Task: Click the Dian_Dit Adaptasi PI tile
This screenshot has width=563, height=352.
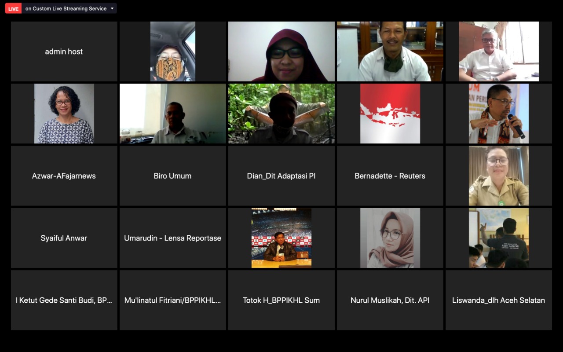Action: coord(281,176)
